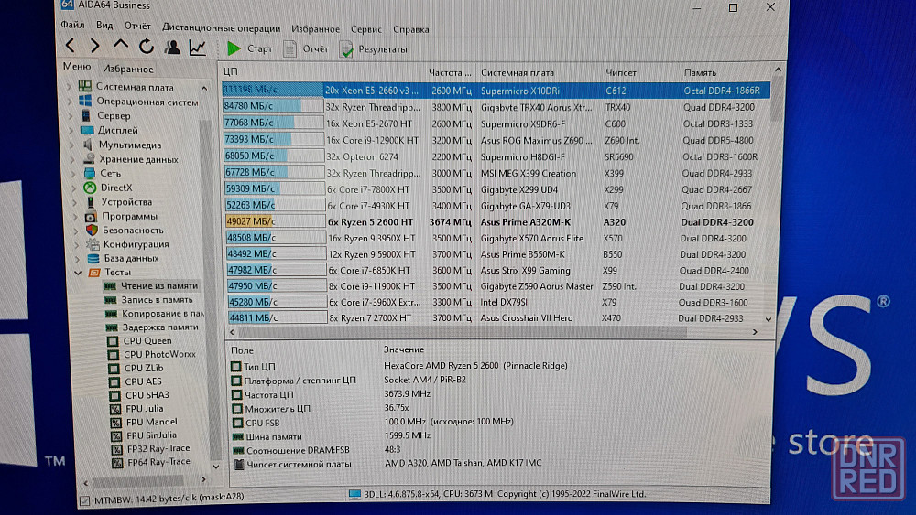This screenshot has width=916, height=515.
Task: Open the Сервис menu
Action: [x=366, y=29]
